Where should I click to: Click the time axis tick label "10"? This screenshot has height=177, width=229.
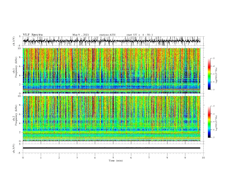[x=203, y=158]
